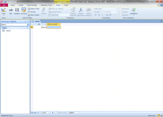Image resolution: width=163 pixels, height=117 pixels.
Task: Decrease decimal places
Action: (x=110, y=15)
